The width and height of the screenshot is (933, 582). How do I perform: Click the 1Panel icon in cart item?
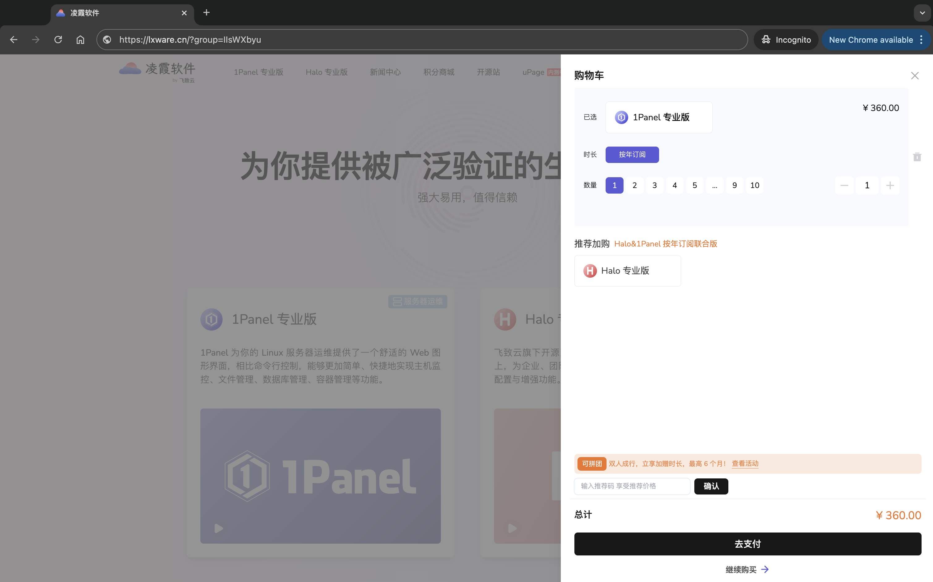point(621,118)
